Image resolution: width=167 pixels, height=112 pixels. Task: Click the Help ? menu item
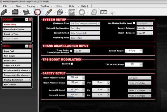pyautogui.click(x=85, y=6)
